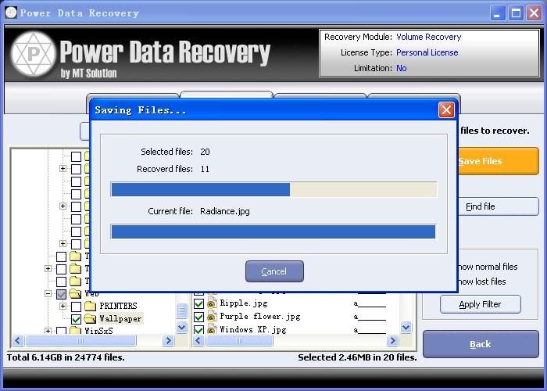Click the overall recovered files progress bar
The width and height of the screenshot is (547, 391).
[273, 189]
